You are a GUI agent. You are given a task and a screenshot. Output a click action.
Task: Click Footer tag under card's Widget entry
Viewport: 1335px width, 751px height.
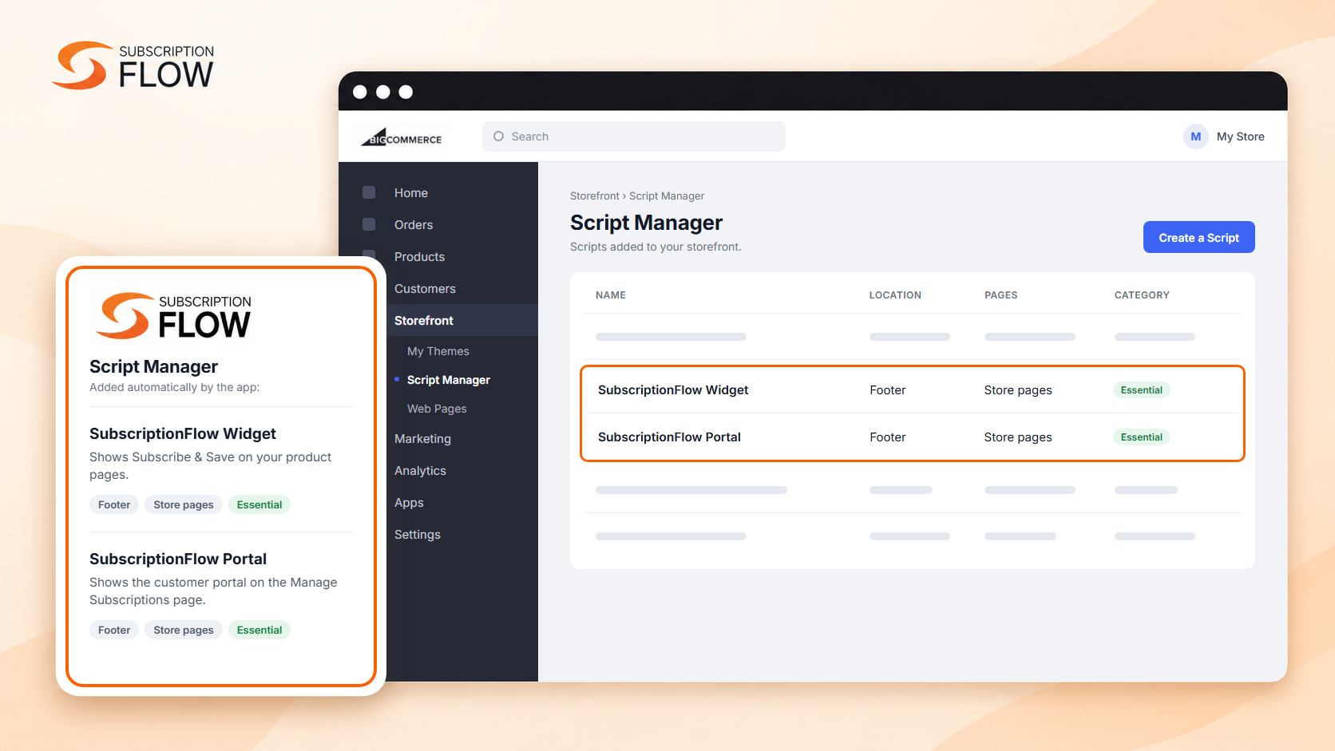point(114,504)
